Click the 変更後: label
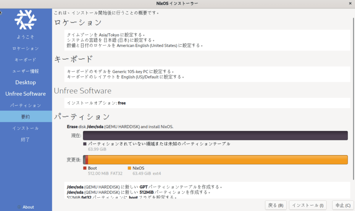The width and height of the screenshot is (355, 211). (74, 160)
